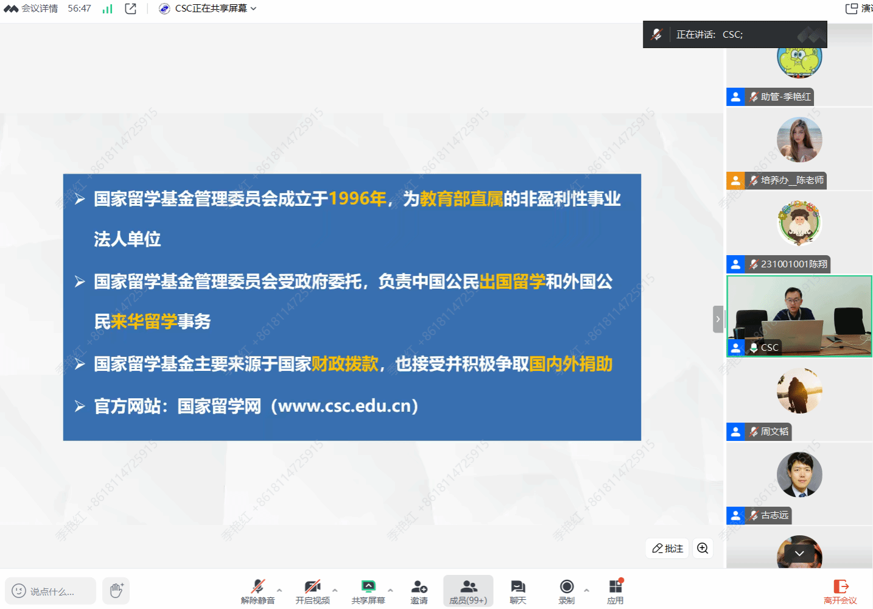Unmute microphone (解除静音)
Viewport: 873px width, 609px height.
(258, 591)
